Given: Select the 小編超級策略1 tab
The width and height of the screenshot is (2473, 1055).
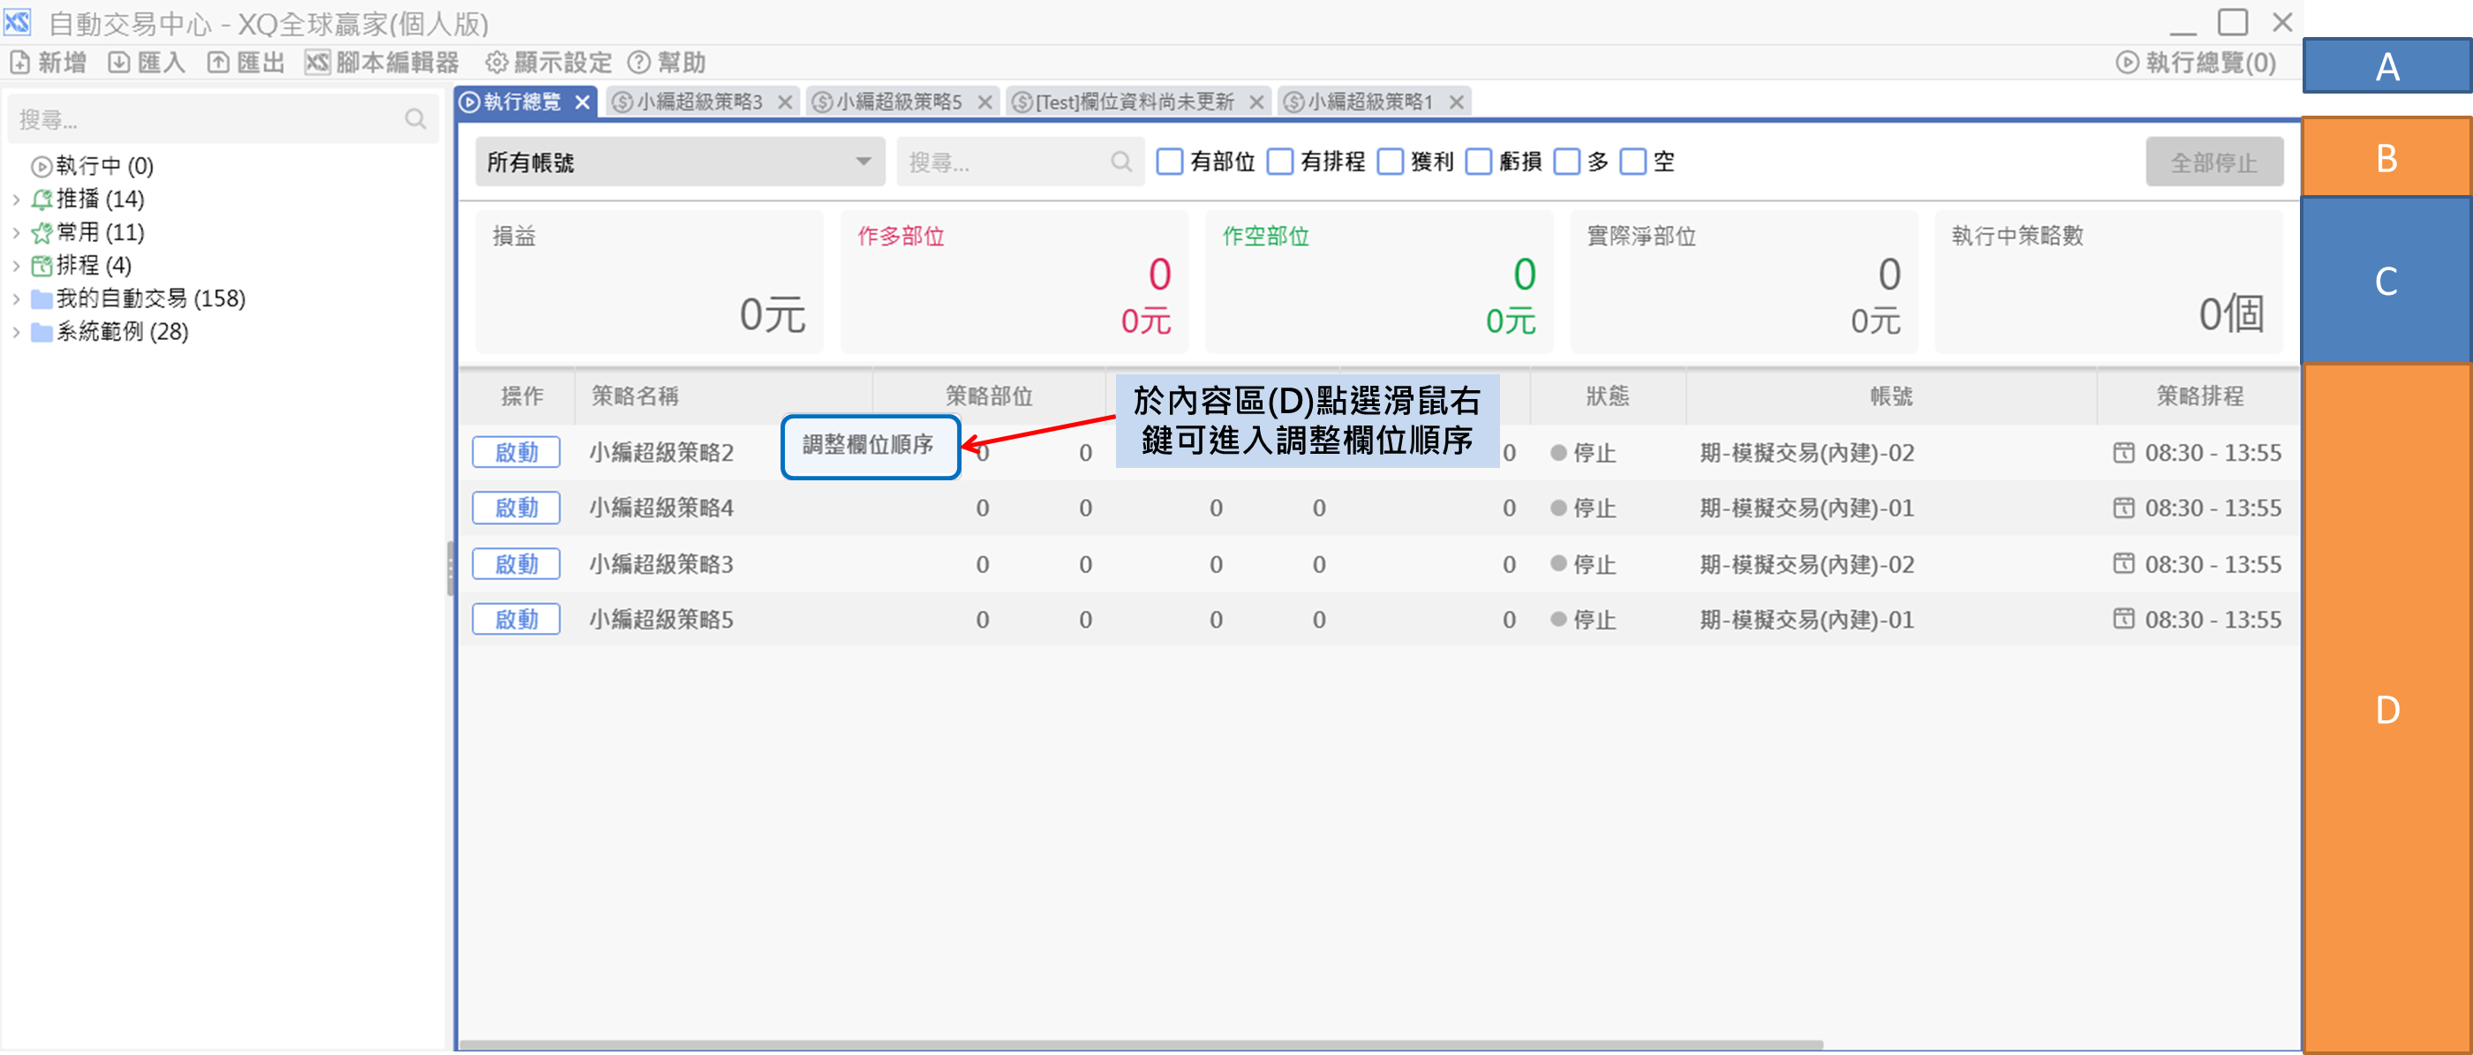Looking at the screenshot, I should [1369, 102].
